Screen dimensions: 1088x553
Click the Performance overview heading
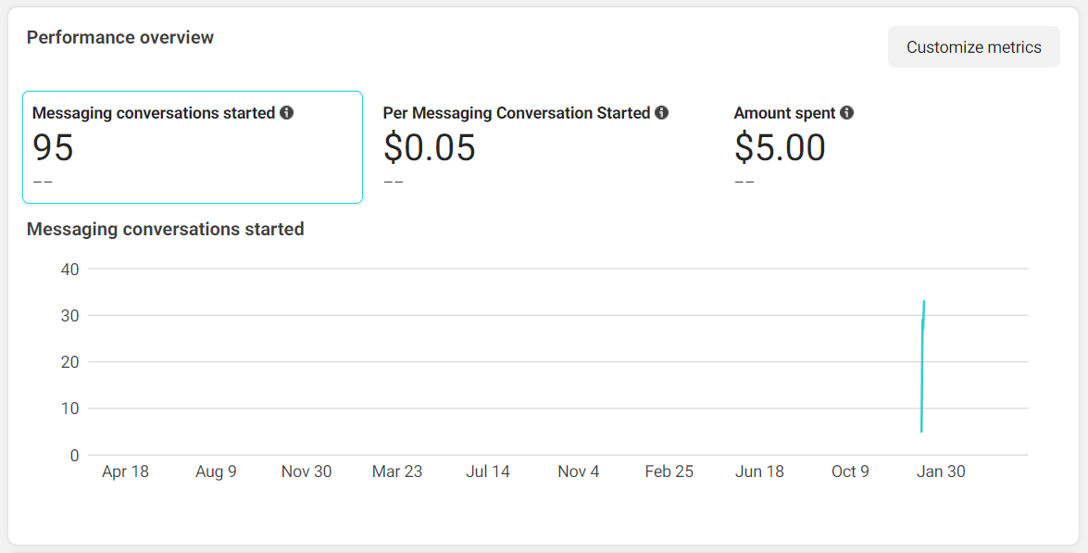coord(120,38)
